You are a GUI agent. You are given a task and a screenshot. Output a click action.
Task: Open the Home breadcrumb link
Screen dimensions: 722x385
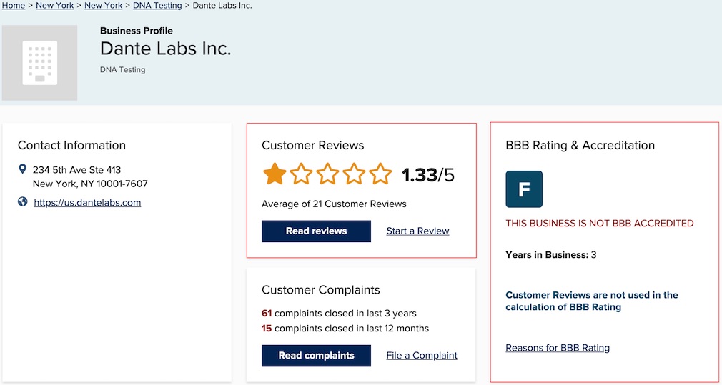14,6
